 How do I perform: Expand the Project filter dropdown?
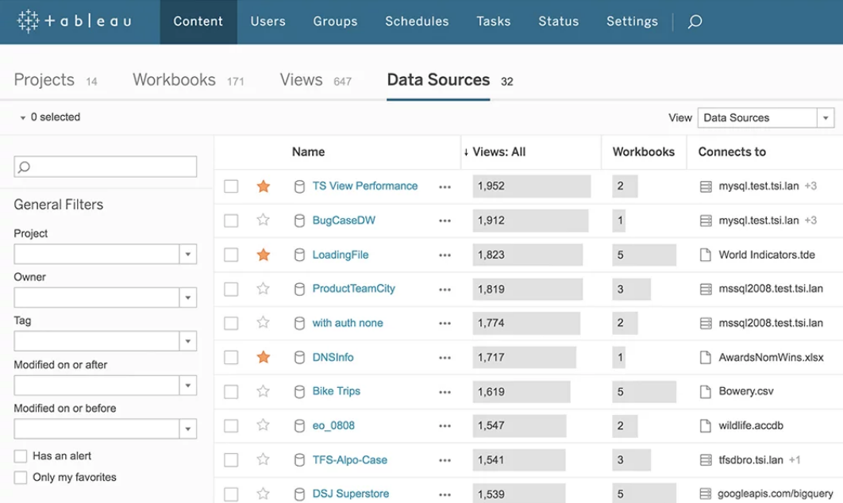(189, 254)
